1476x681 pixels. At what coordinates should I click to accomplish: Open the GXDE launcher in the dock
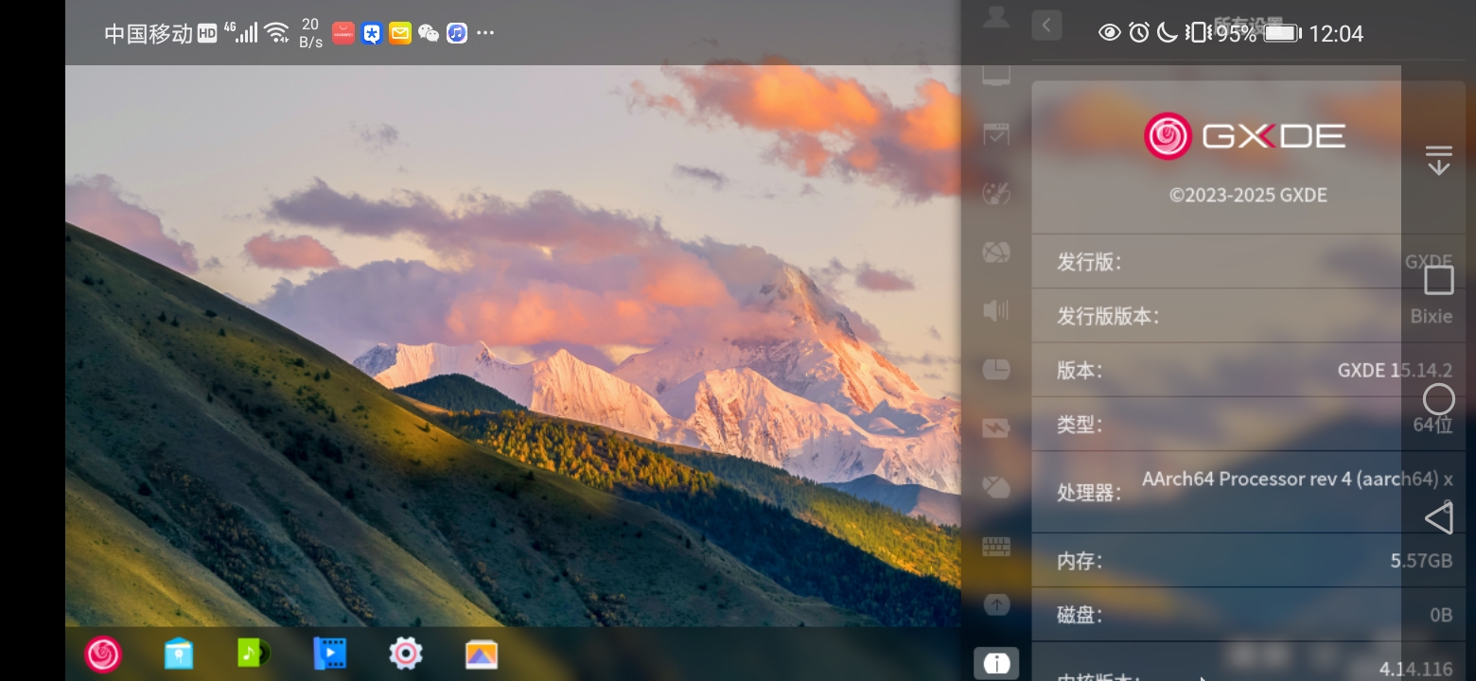point(103,654)
